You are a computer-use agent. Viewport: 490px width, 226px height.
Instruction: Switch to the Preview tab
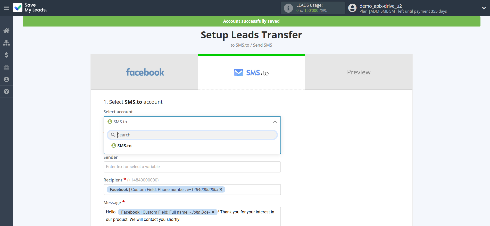click(359, 72)
